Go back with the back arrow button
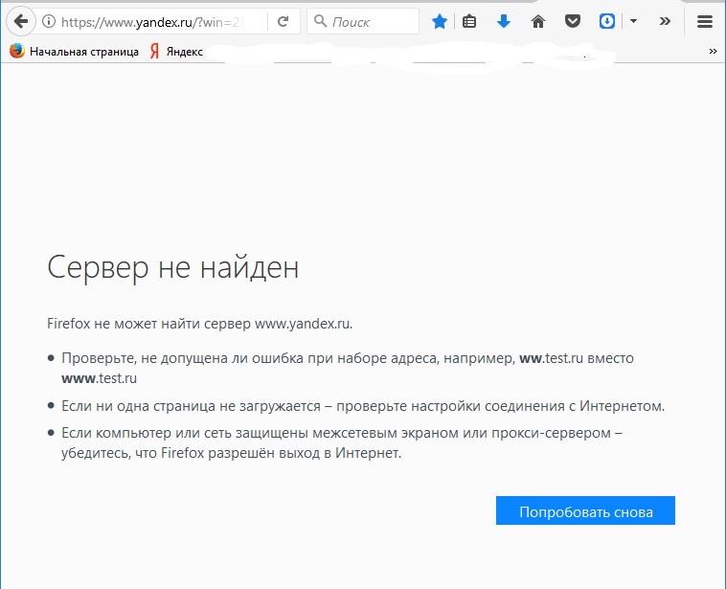This screenshot has height=589, width=726. pyautogui.click(x=21, y=21)
